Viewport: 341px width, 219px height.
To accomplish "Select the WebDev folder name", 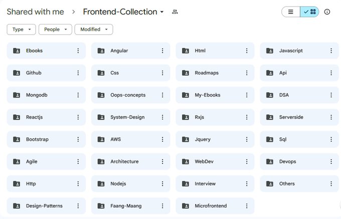I will tap(204, 161).
